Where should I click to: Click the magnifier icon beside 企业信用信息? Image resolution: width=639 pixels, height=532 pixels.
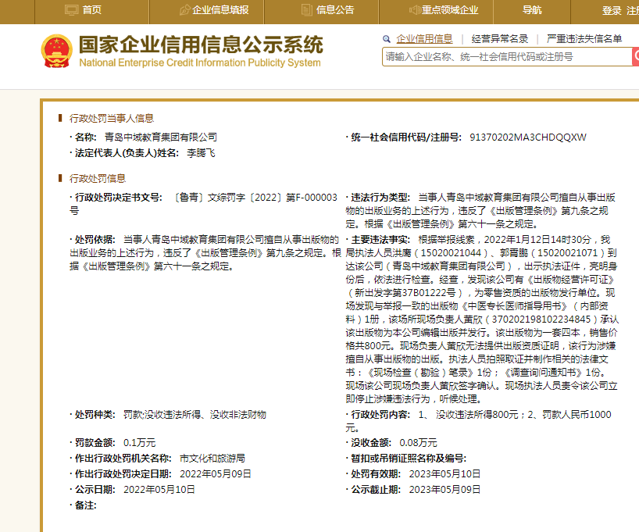387,39
